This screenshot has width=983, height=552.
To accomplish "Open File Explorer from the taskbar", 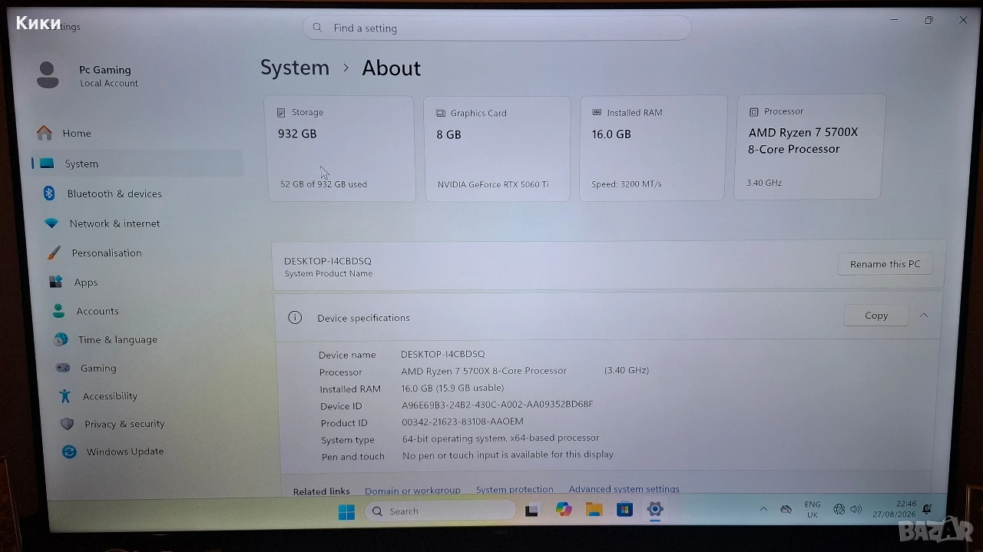I will 594,509.
